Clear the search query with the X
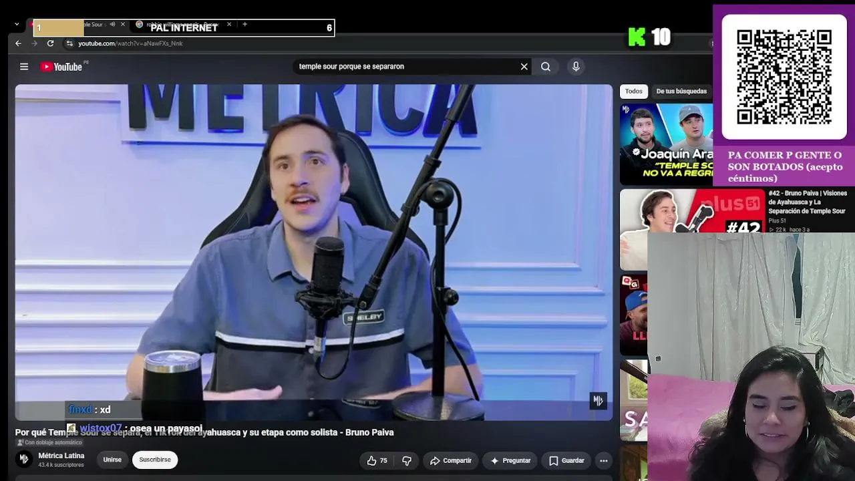The height and width of the screenshot is (481, 855). tap(524, 67)
